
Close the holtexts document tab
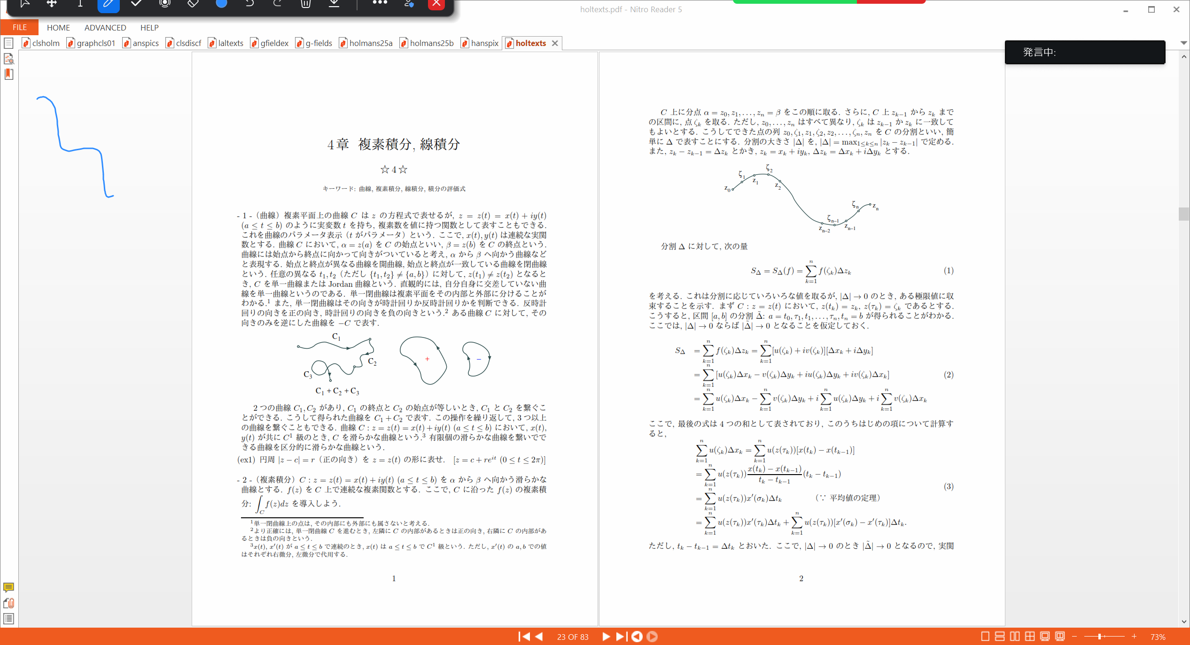click(555, 43)
